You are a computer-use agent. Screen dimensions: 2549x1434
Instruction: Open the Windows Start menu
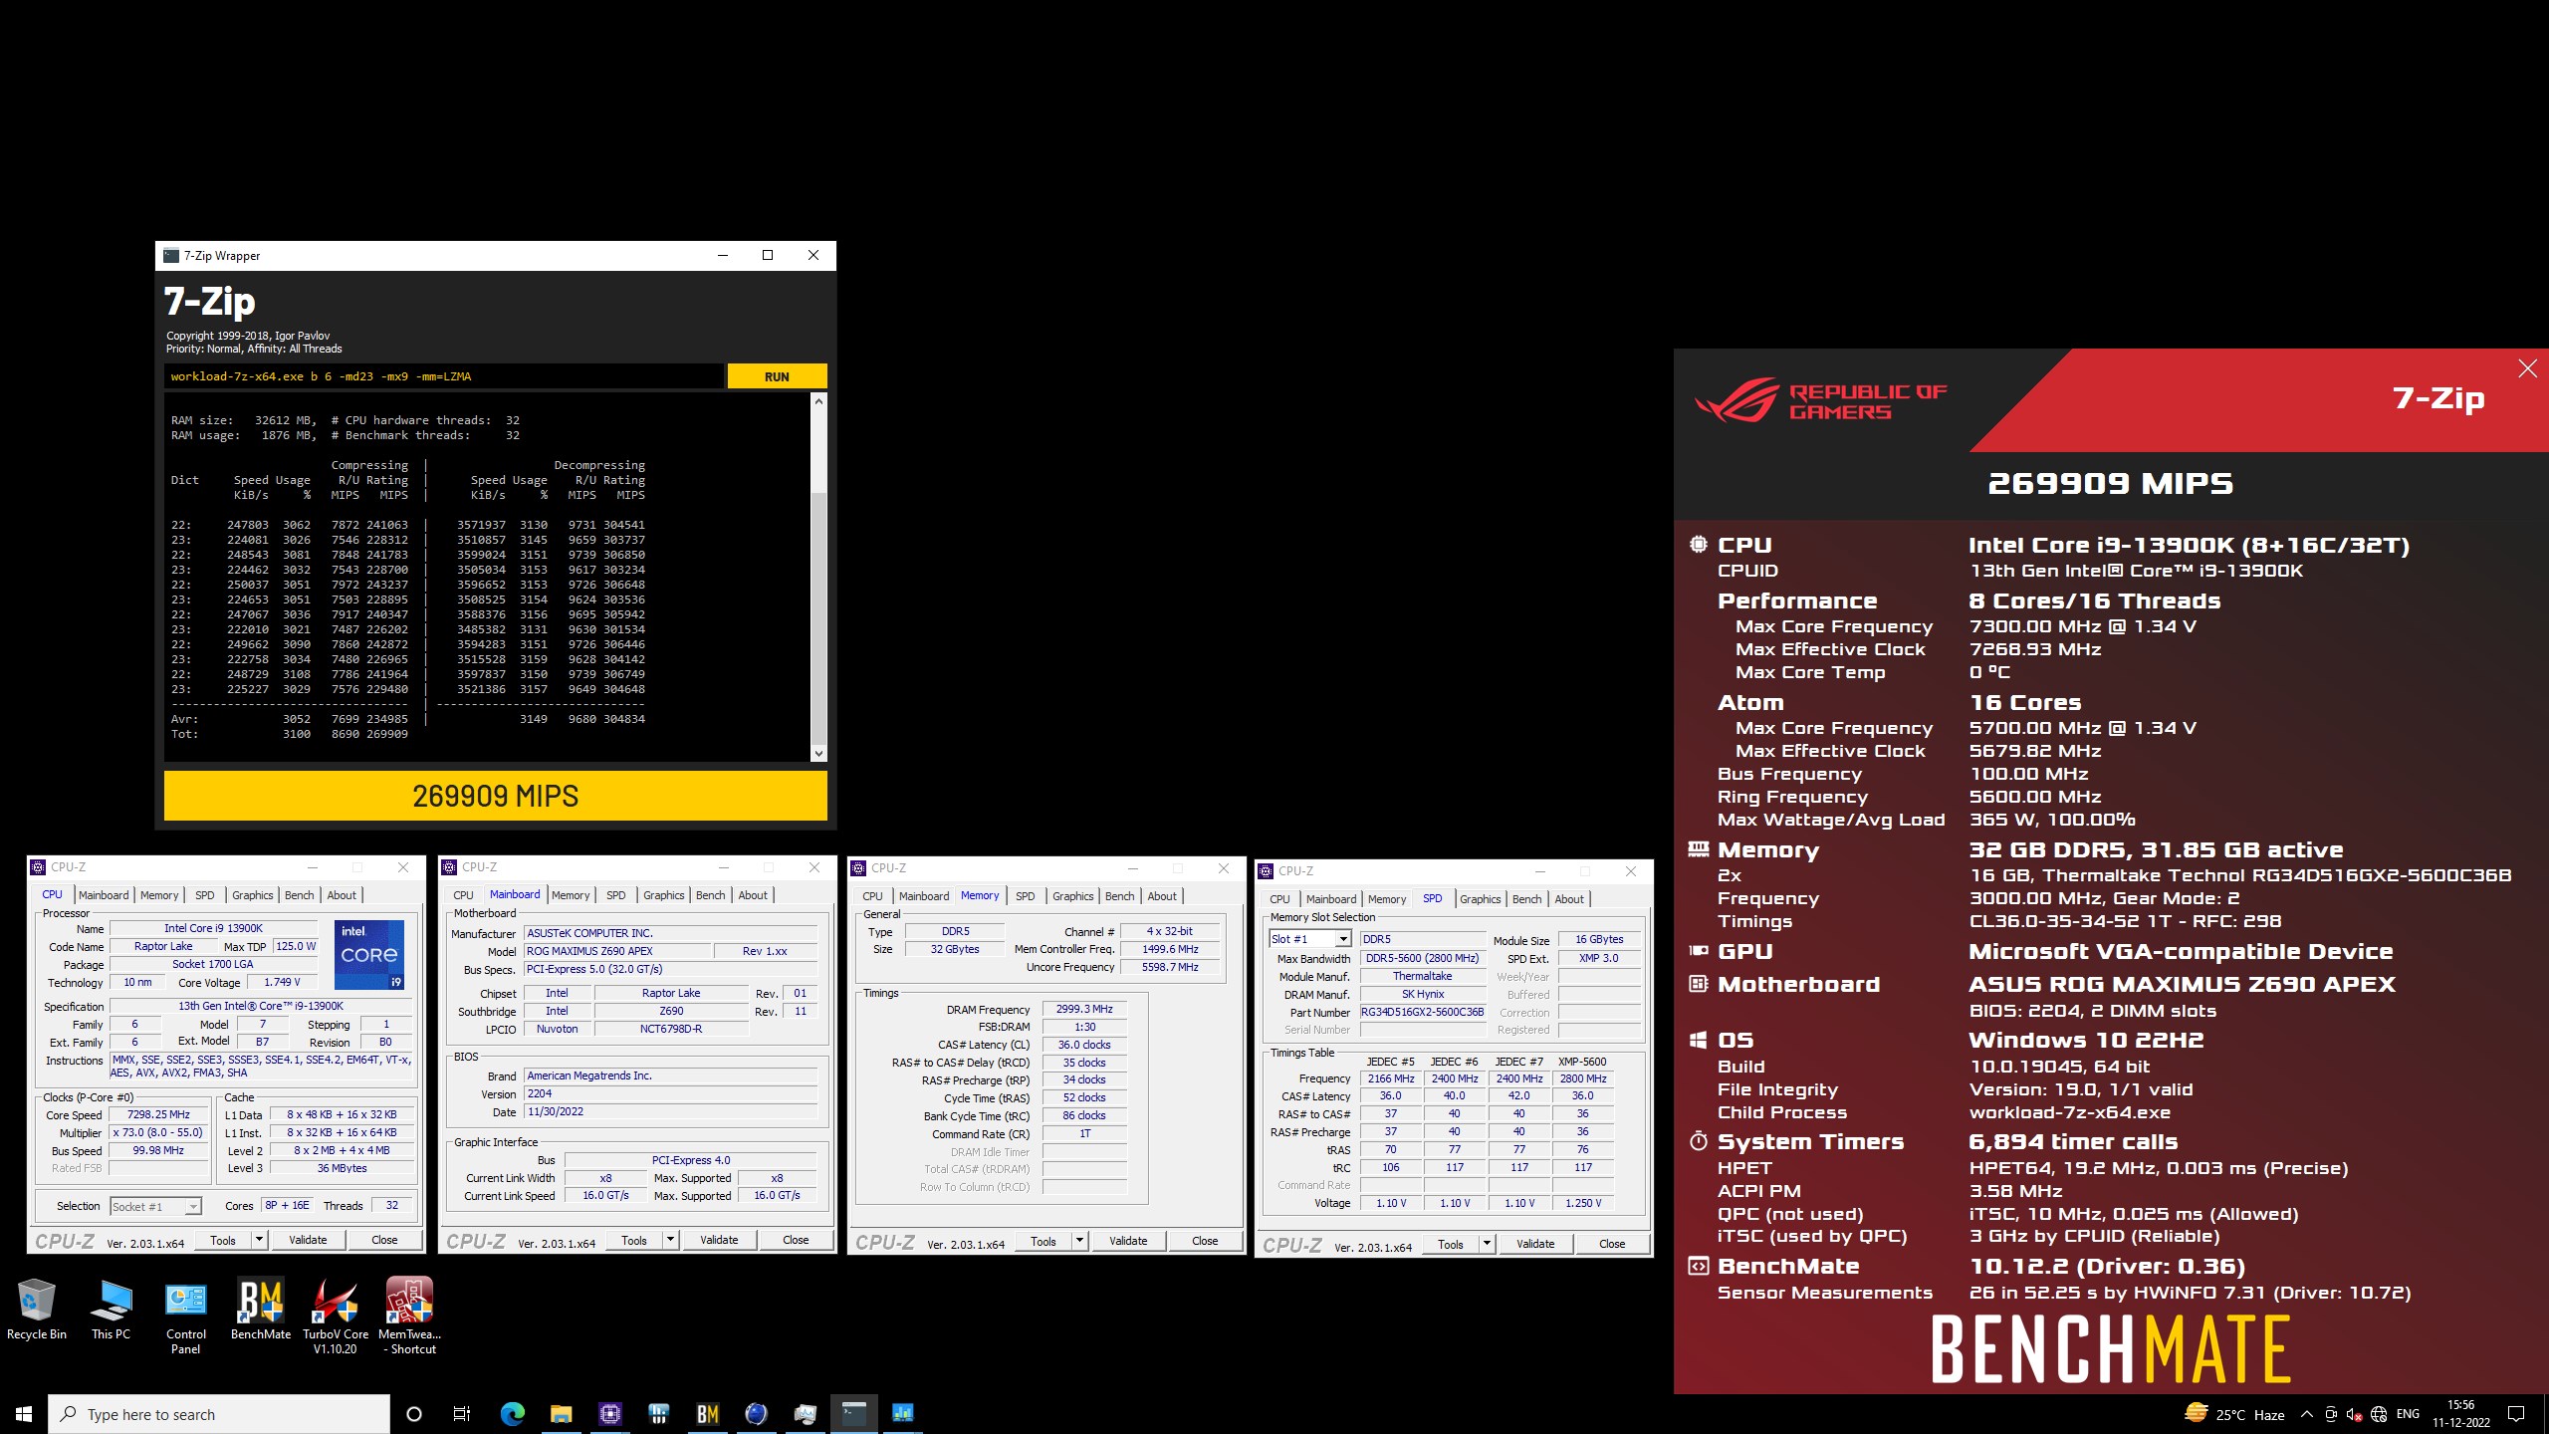24,1414
